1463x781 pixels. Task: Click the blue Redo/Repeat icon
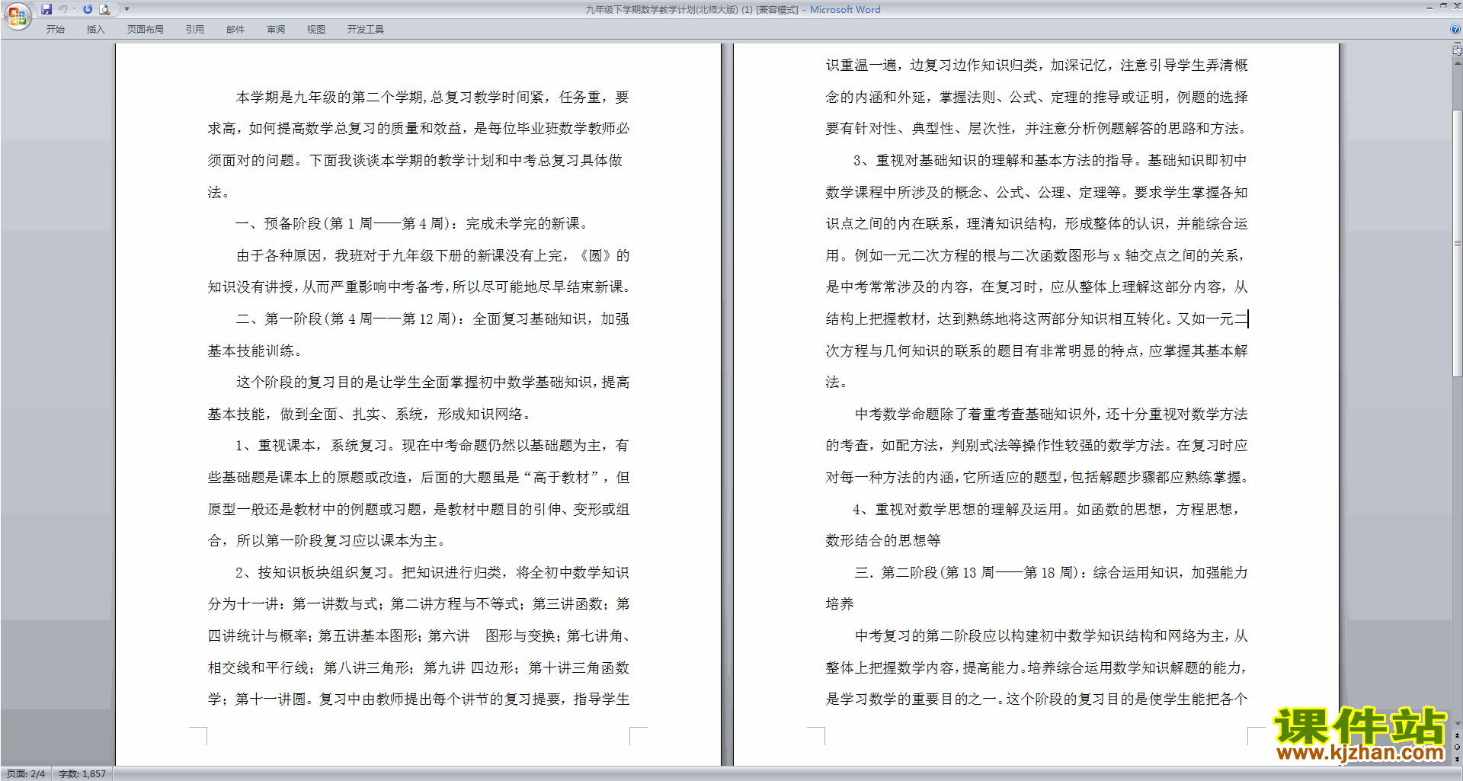(x=88, y=9)
